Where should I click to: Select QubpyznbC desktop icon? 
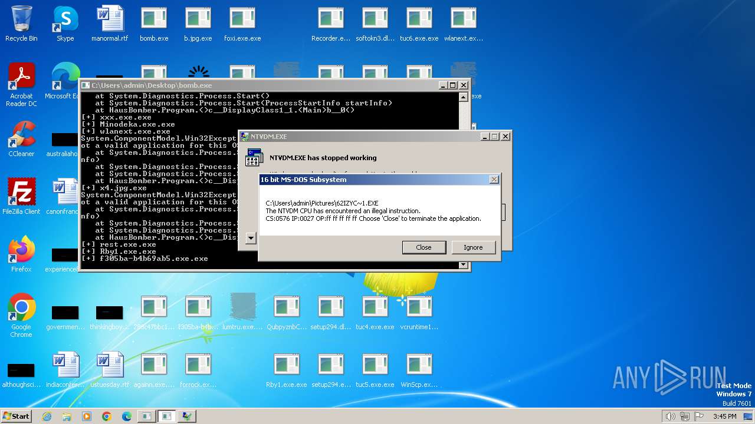[287, 313]
